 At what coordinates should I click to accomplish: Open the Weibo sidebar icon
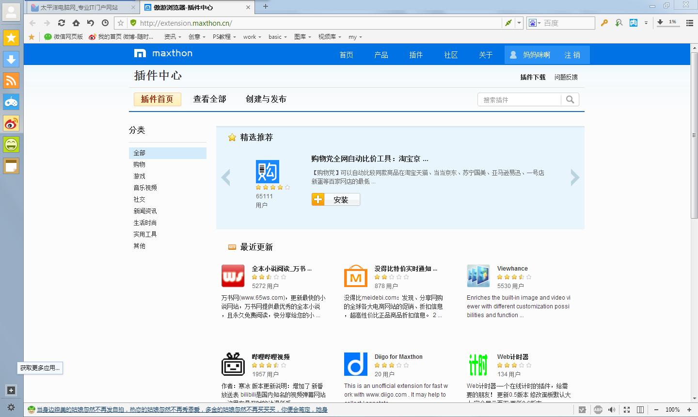click(11, 123)
